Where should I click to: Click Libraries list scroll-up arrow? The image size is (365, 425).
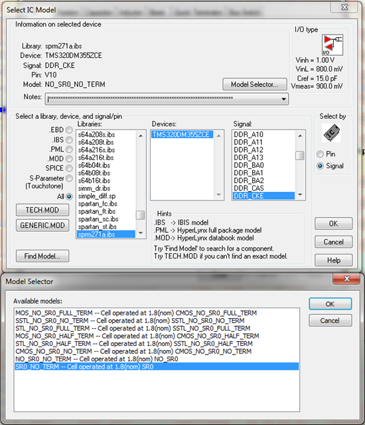141,135
